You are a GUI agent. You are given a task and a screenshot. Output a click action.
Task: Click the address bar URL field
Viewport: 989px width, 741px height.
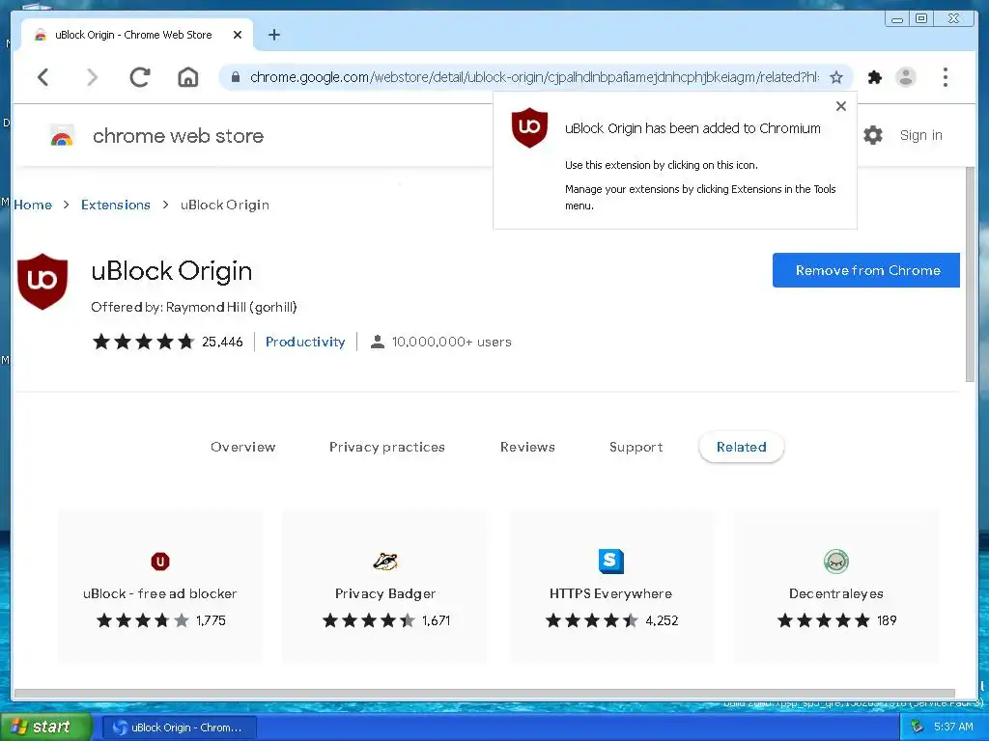point(533,77)
